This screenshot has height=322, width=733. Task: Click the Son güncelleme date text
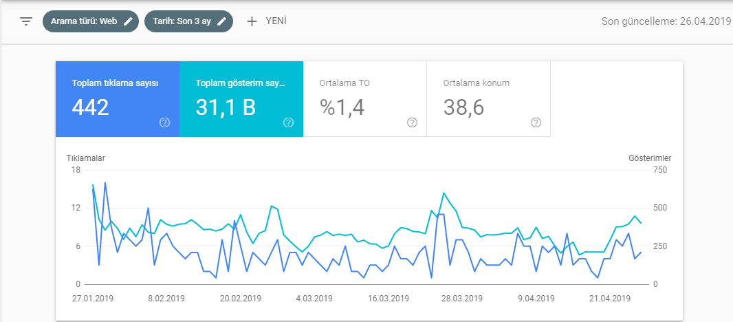(x=666, y=21)
